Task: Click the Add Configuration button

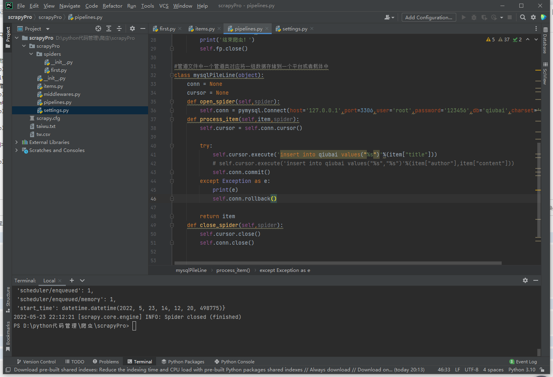Action: [429, 17]
